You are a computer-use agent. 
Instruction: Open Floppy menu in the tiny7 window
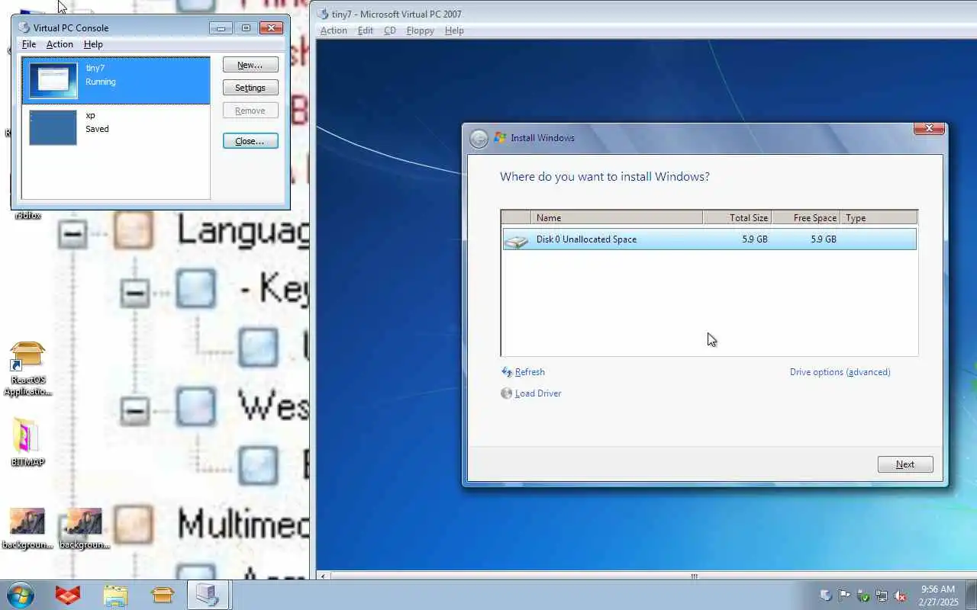(421, 30)
